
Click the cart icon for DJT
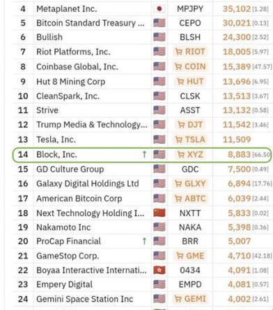coord(181,124)
